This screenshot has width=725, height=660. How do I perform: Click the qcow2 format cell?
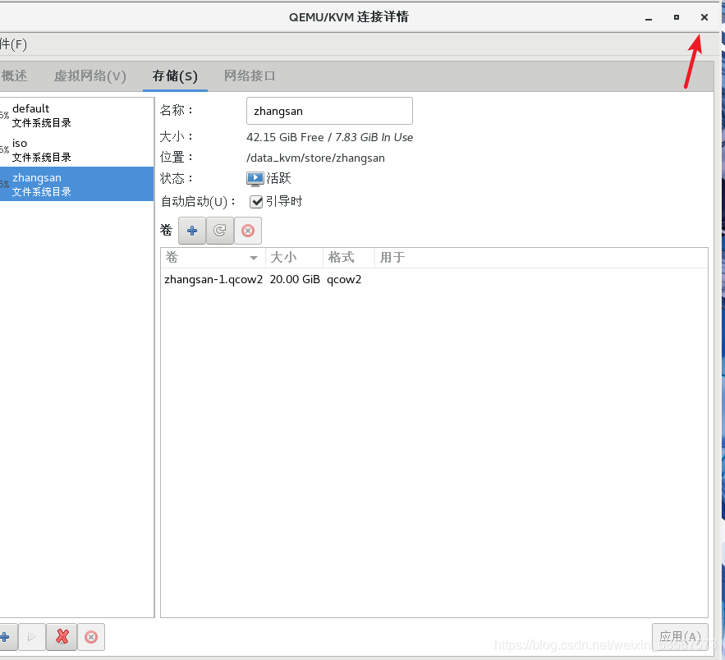tap(344, 280)
